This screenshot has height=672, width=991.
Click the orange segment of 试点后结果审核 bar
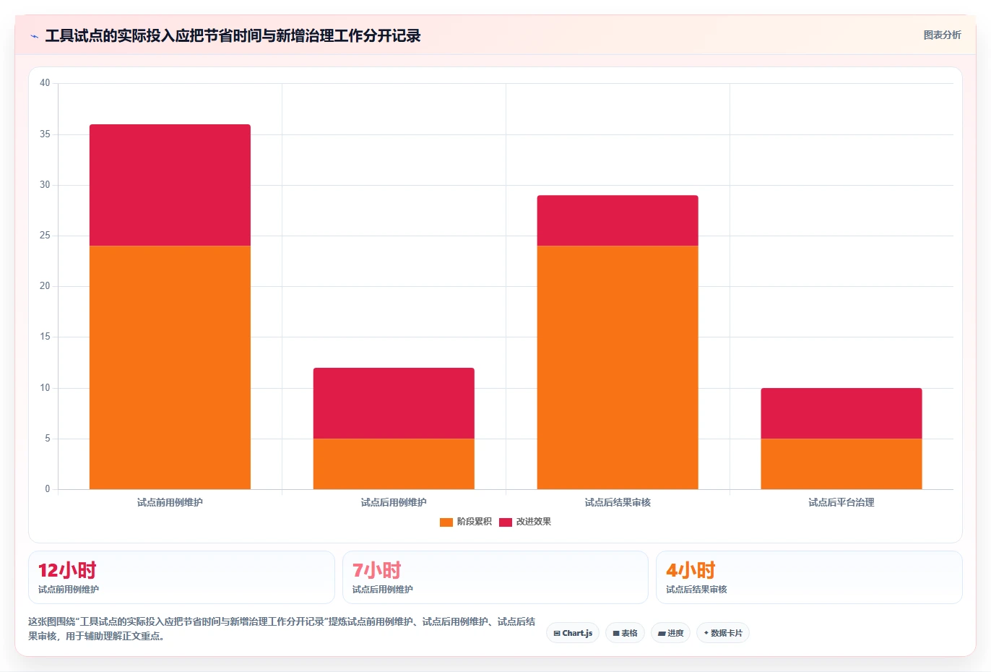(x=618, y=367)
